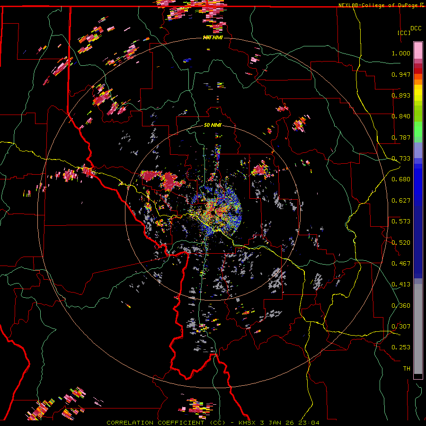Click the Correlation Coefficient KMSX timestamp caption

coord(213,423)
